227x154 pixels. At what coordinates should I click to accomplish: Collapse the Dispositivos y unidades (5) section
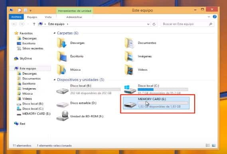click(54, 80)
